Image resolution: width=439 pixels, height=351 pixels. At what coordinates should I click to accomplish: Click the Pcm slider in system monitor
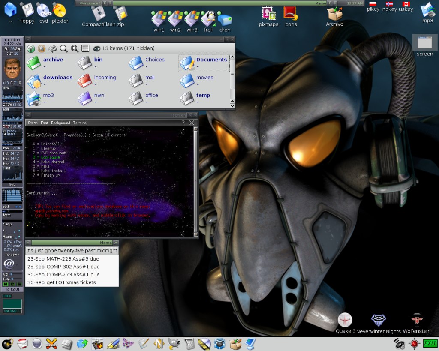tap(17, 279)
